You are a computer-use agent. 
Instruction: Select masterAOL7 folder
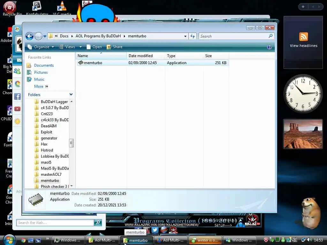51,174
